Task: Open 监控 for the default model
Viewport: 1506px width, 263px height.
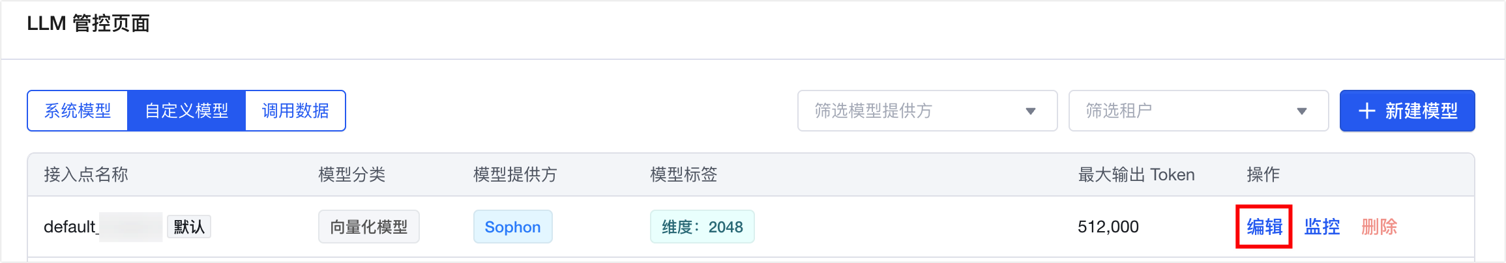Action: tap(1321, 227)
